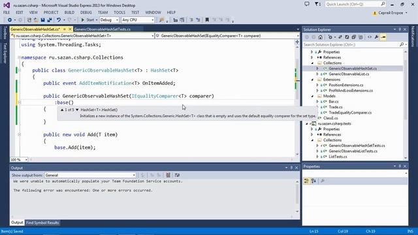Open the feedback speech bubble icon

(307, 5)
